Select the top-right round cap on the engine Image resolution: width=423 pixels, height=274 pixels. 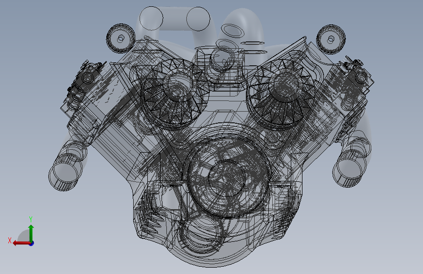click(331, 39)
